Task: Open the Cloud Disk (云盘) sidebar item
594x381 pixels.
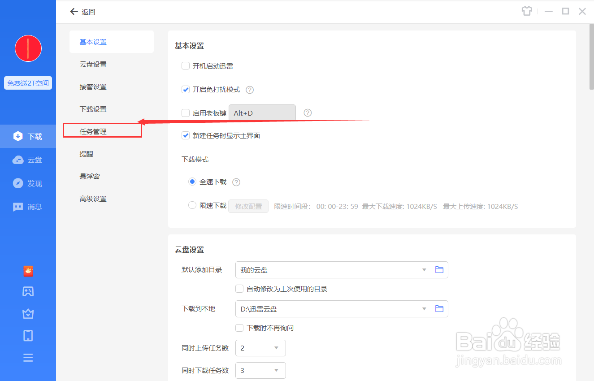Action: [x=28, y=160]
